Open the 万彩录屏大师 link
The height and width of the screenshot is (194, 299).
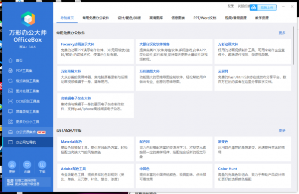(x=71, y=71)
